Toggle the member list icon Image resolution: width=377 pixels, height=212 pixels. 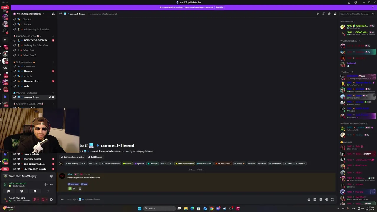coord(335,14)
